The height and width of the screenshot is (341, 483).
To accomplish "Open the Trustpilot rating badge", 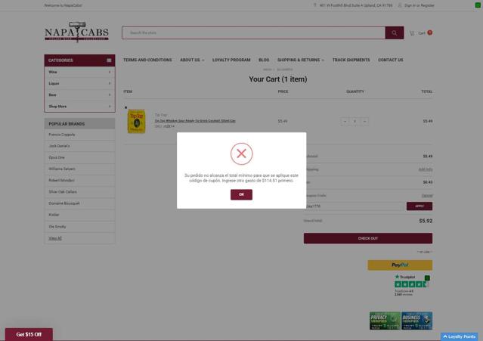I will click(x=412, y=285).
